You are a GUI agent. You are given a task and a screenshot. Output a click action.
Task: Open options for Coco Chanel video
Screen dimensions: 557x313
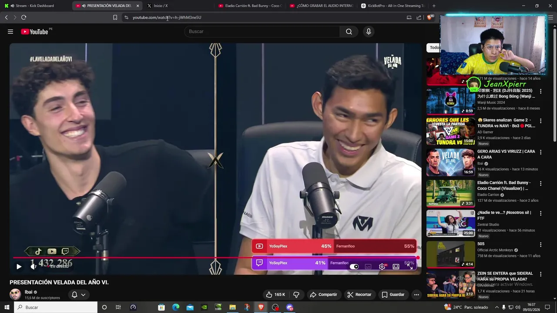pos(541,183)
